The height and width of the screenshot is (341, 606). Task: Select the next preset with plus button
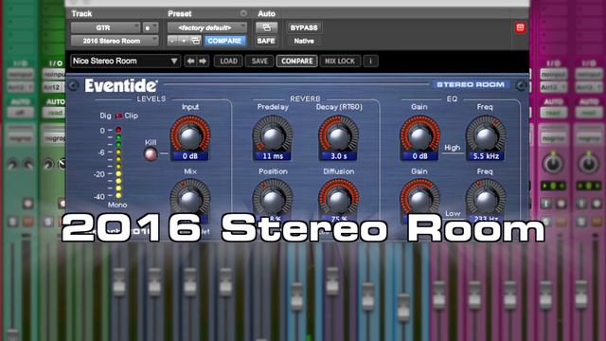(184, 41)
